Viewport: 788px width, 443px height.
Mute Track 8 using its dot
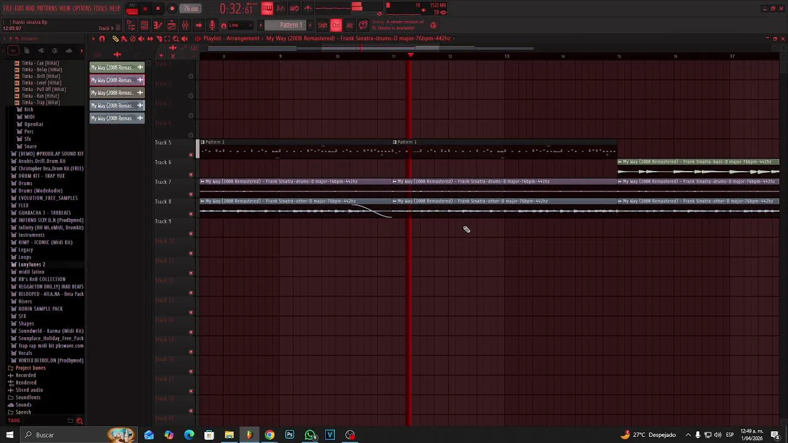tap(191, 214)
